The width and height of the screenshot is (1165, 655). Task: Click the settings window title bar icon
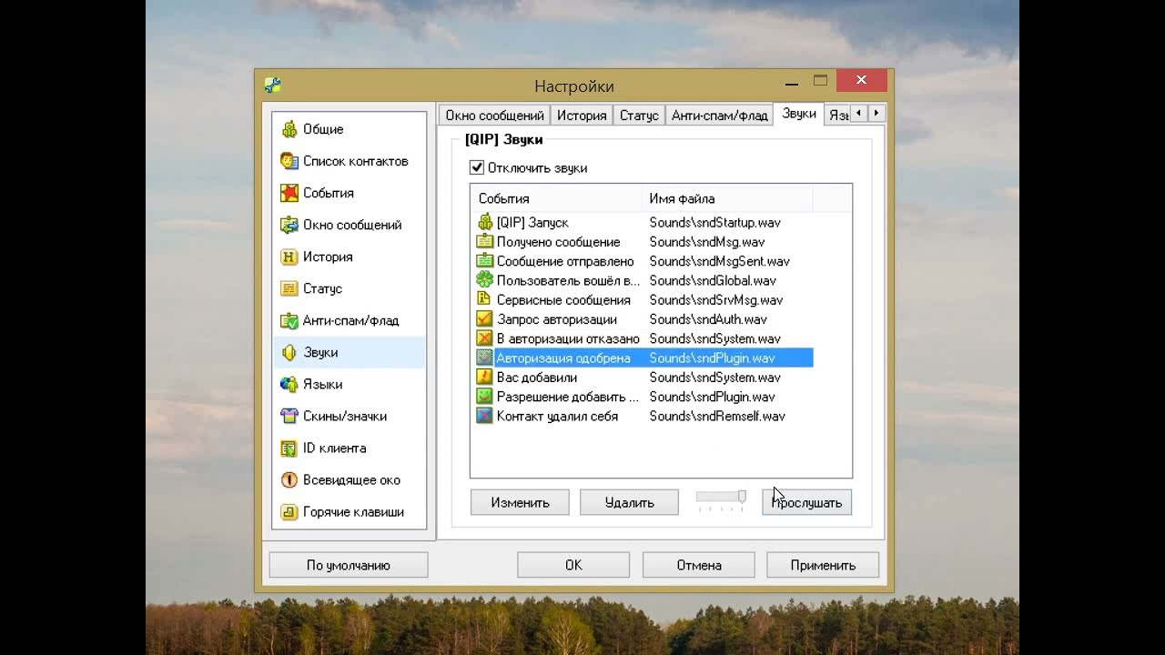[x=272, y=86]
